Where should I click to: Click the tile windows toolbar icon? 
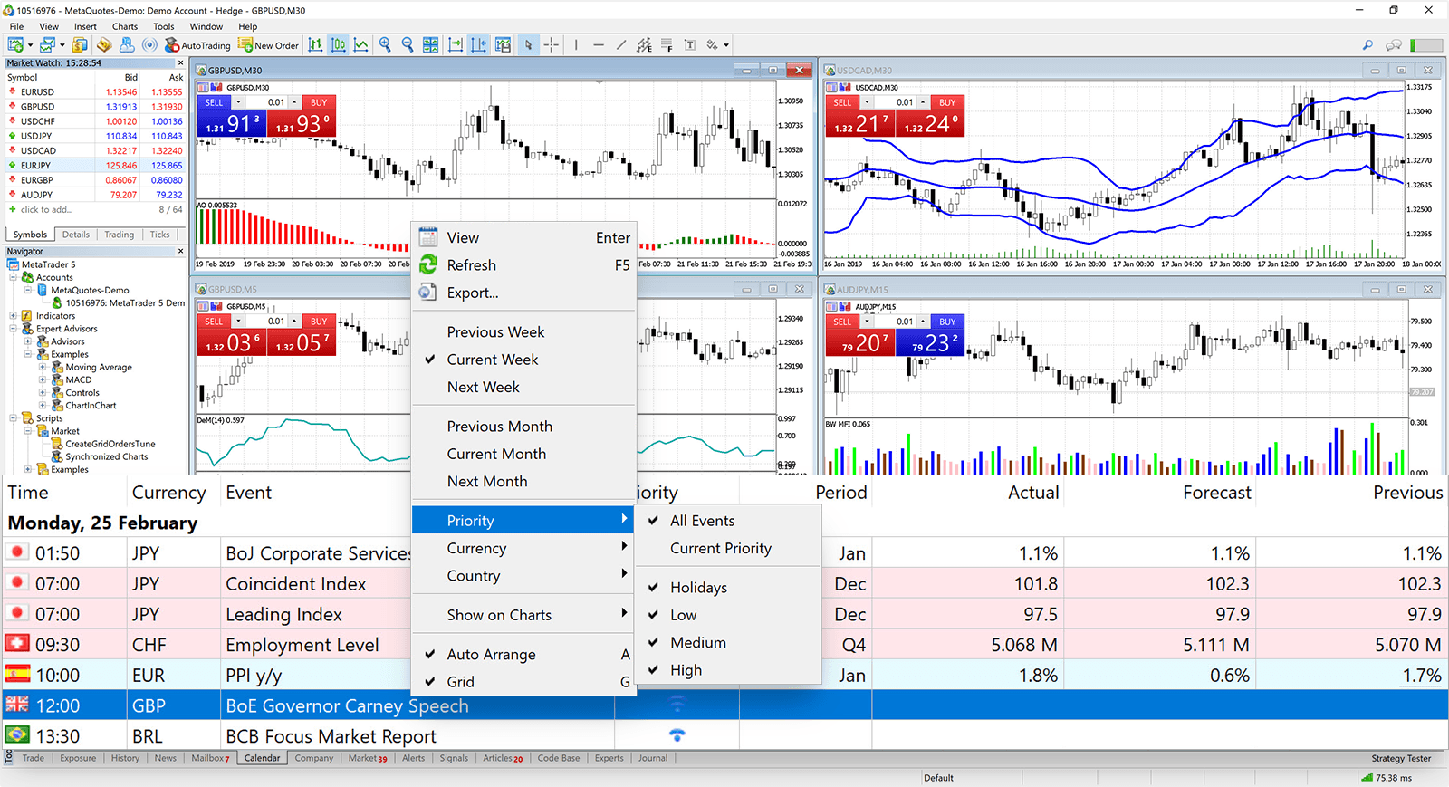coord(430,45)
